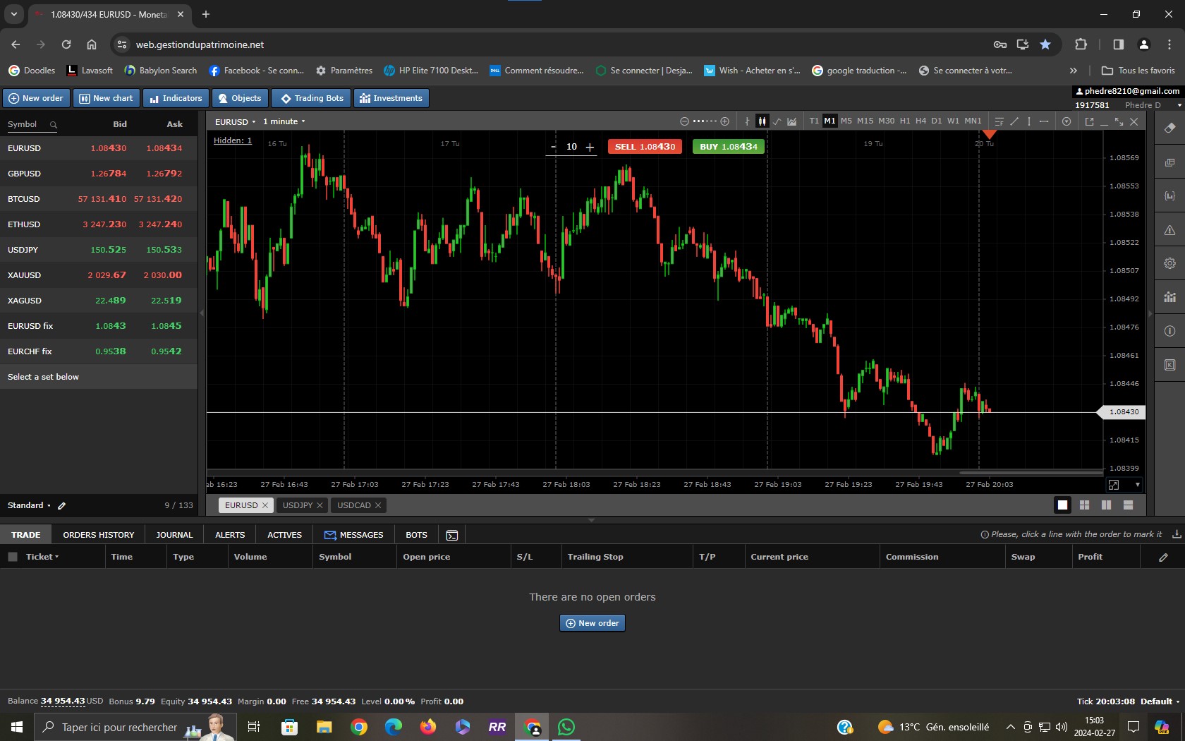The width and height of the screenshot is (1185, 741).
Task: Open the warning triangle panel in sidebar
Action: (x=1169, y=230)
